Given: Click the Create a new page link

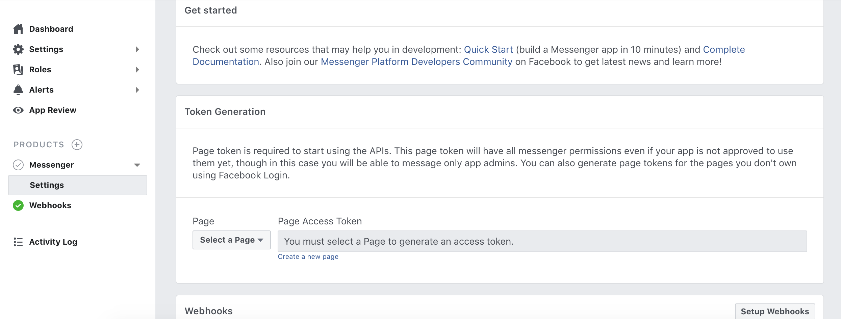Looking at the screenshot, I should click(308, 256).
